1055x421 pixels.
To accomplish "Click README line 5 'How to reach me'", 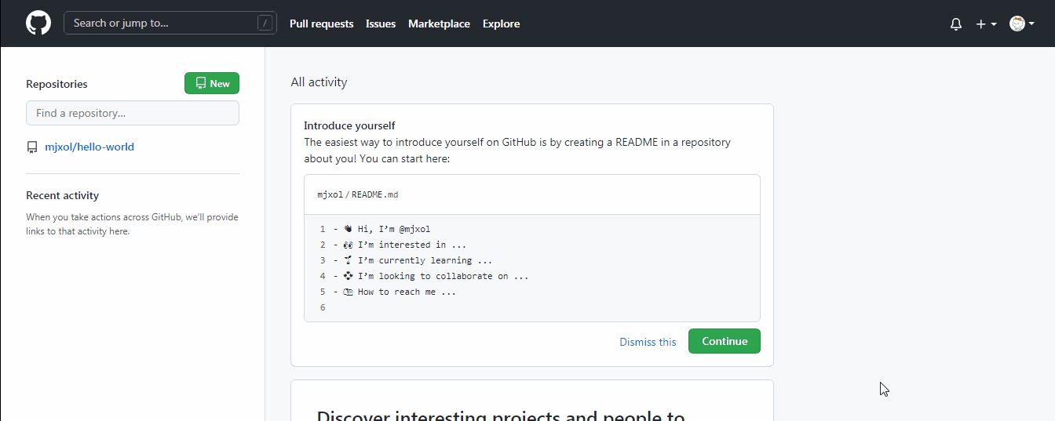I will [x=407, y=292].
